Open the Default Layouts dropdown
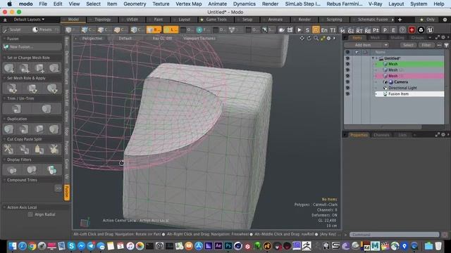Screen dimensions: 451x253 click(x=29, y=20)
